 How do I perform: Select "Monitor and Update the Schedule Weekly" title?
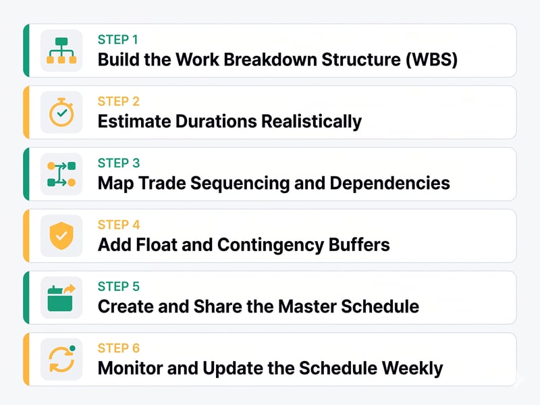point(270,369)
